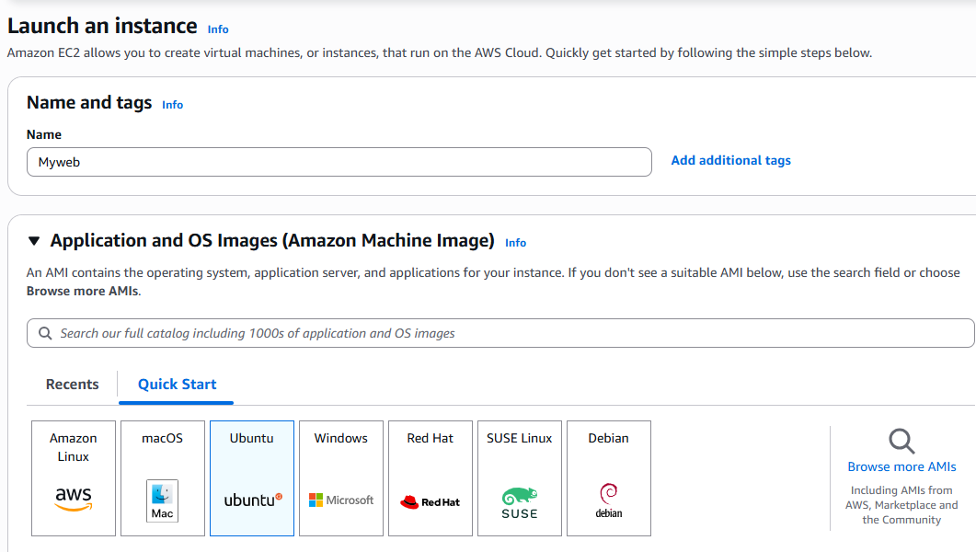Open the Quick Start tab
The width and height of the screenshot is (976, 552).
(176, 384)
